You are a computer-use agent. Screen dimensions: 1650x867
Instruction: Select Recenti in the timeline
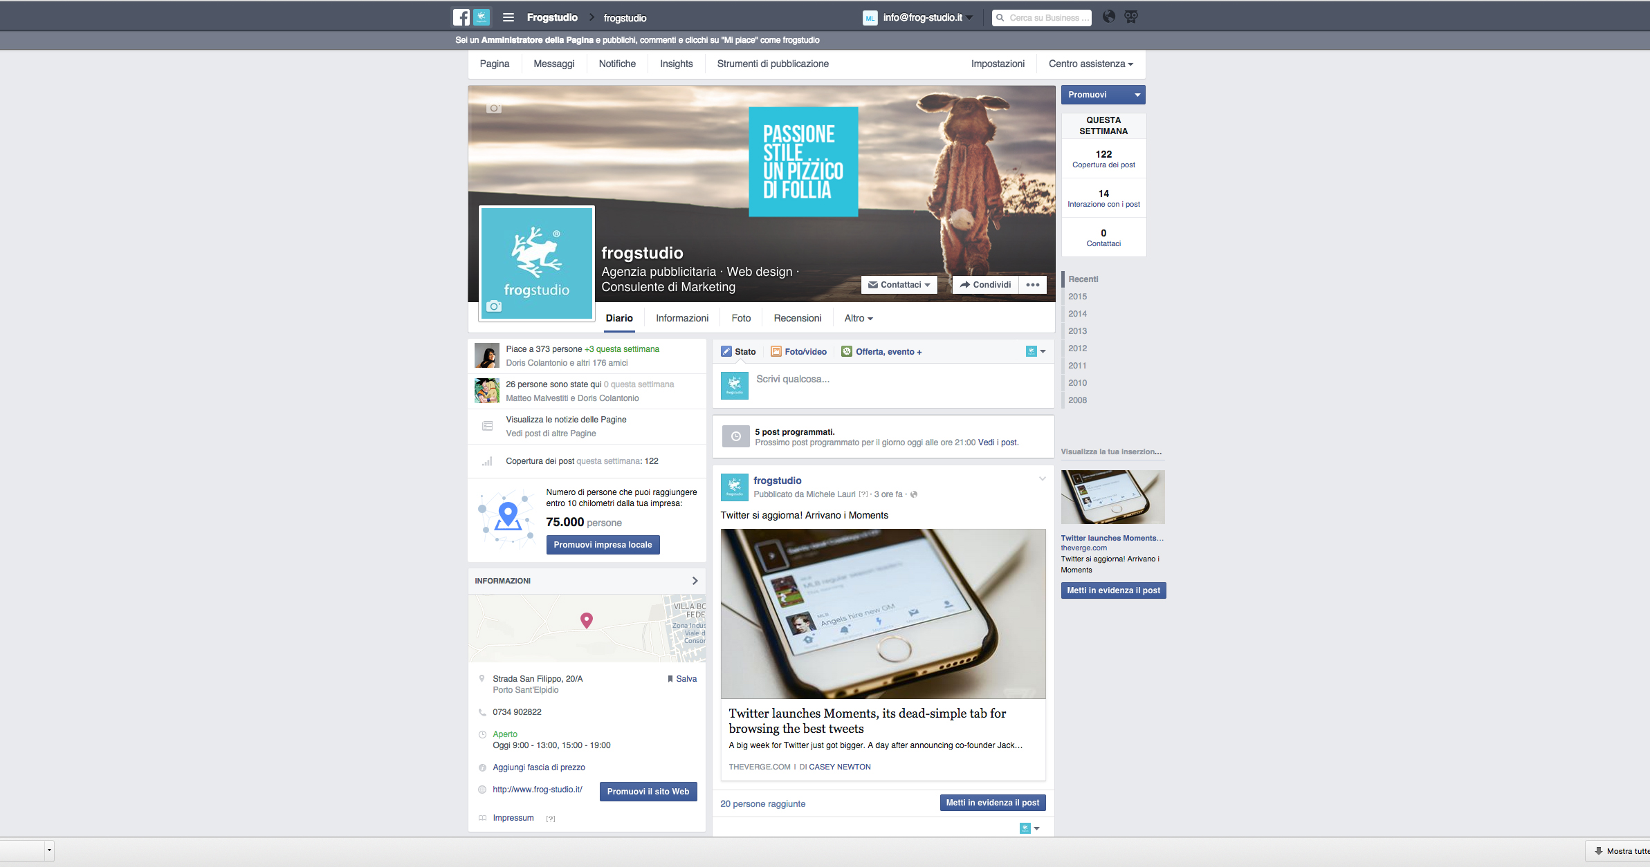click(1083, 279)
